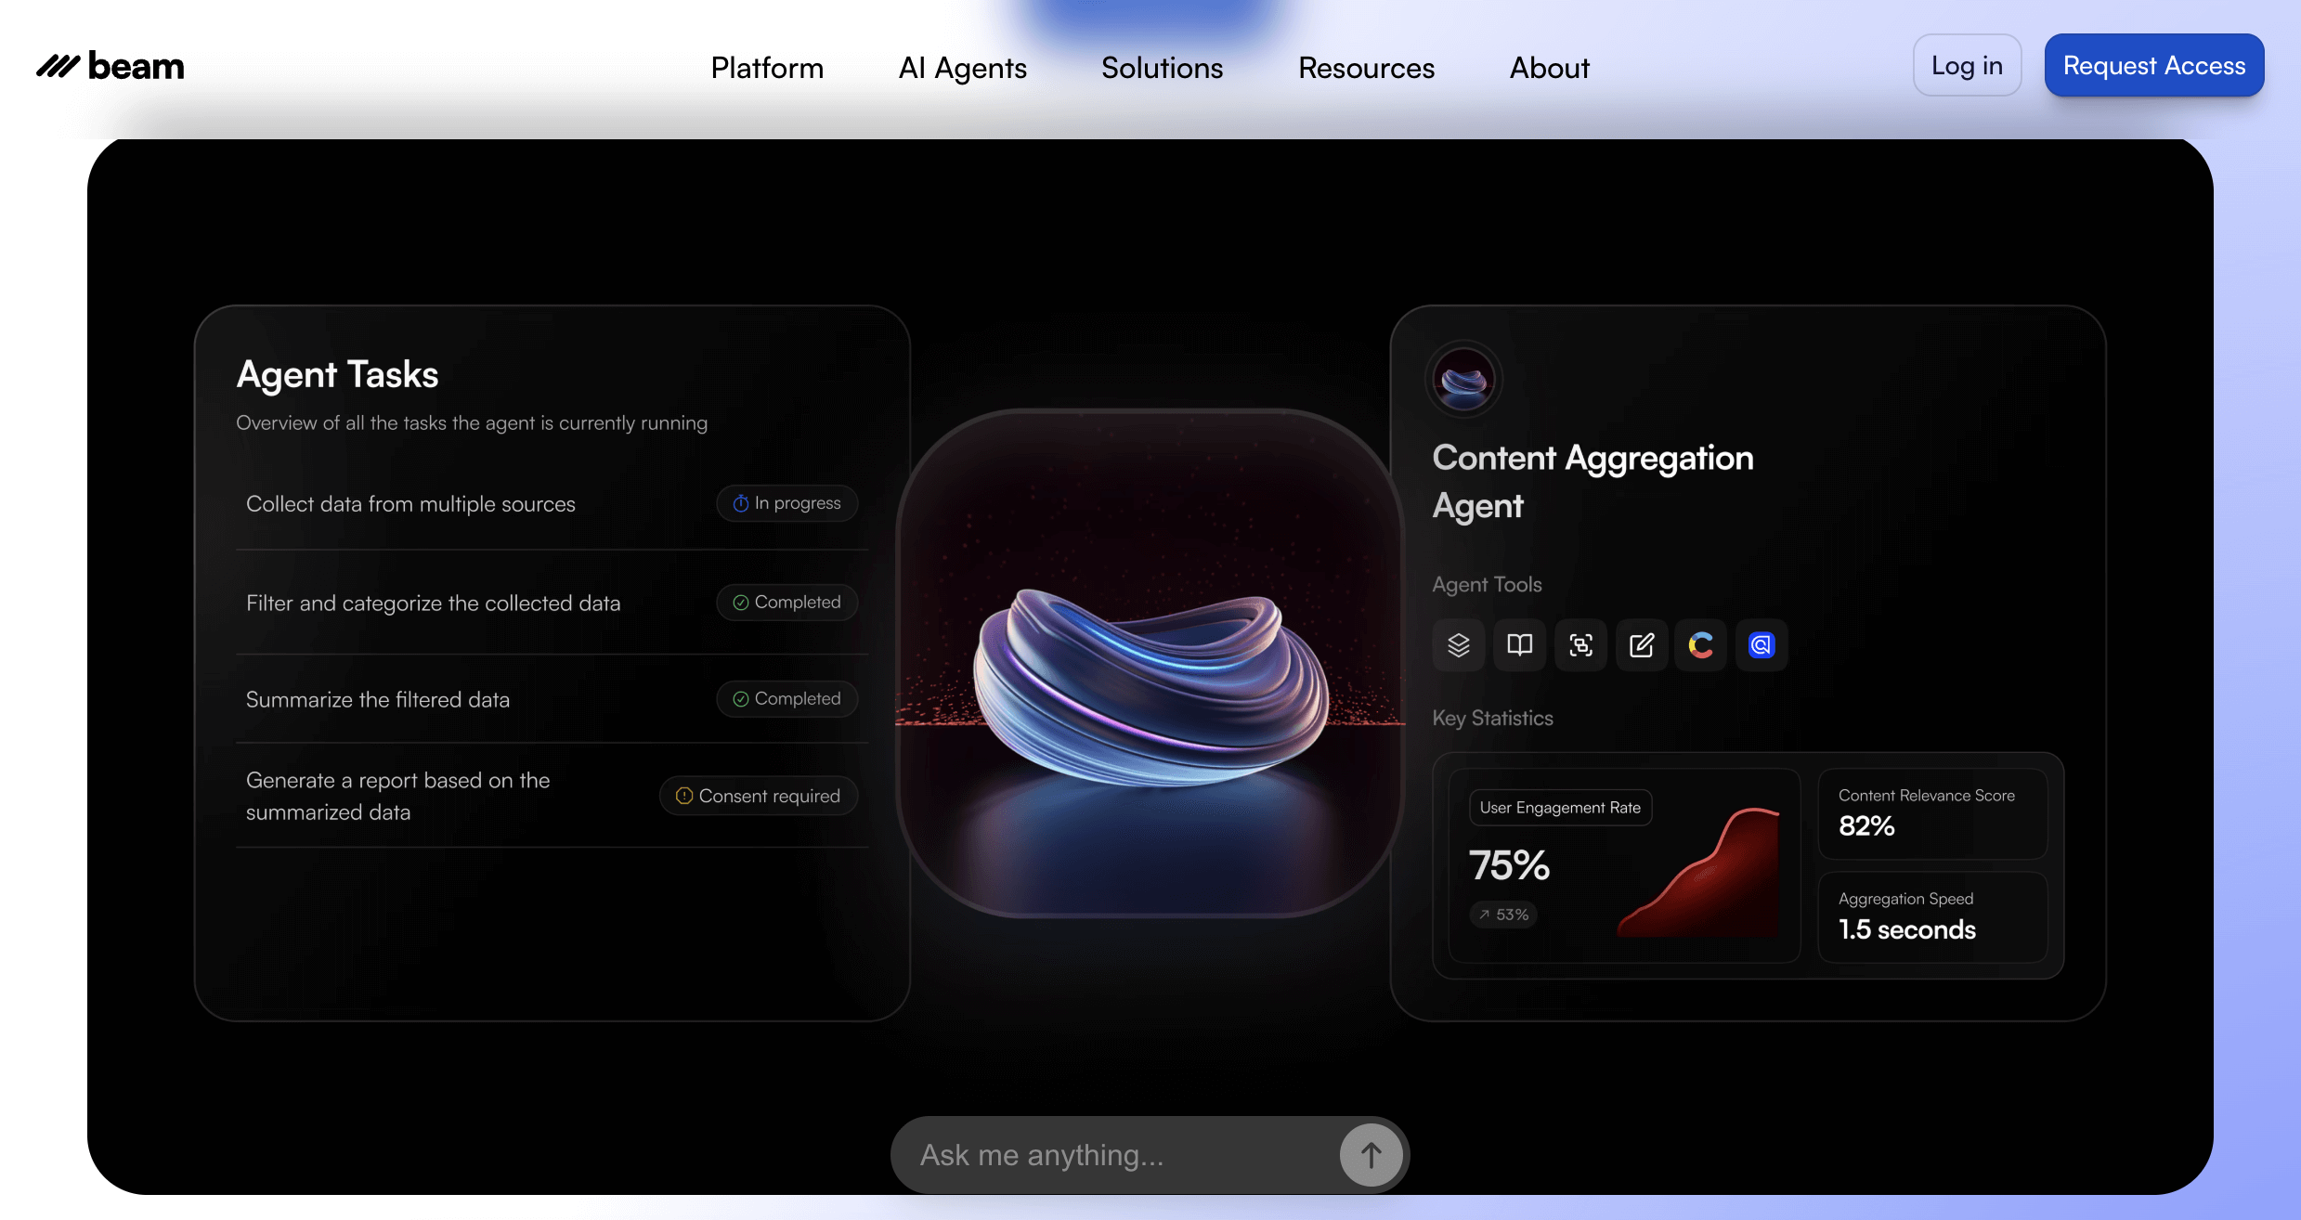Click the Consent required status badge
Image resolution: width=2301 pixels, height=1220 pixels.
pyautogui.click(x=758, y=796)
